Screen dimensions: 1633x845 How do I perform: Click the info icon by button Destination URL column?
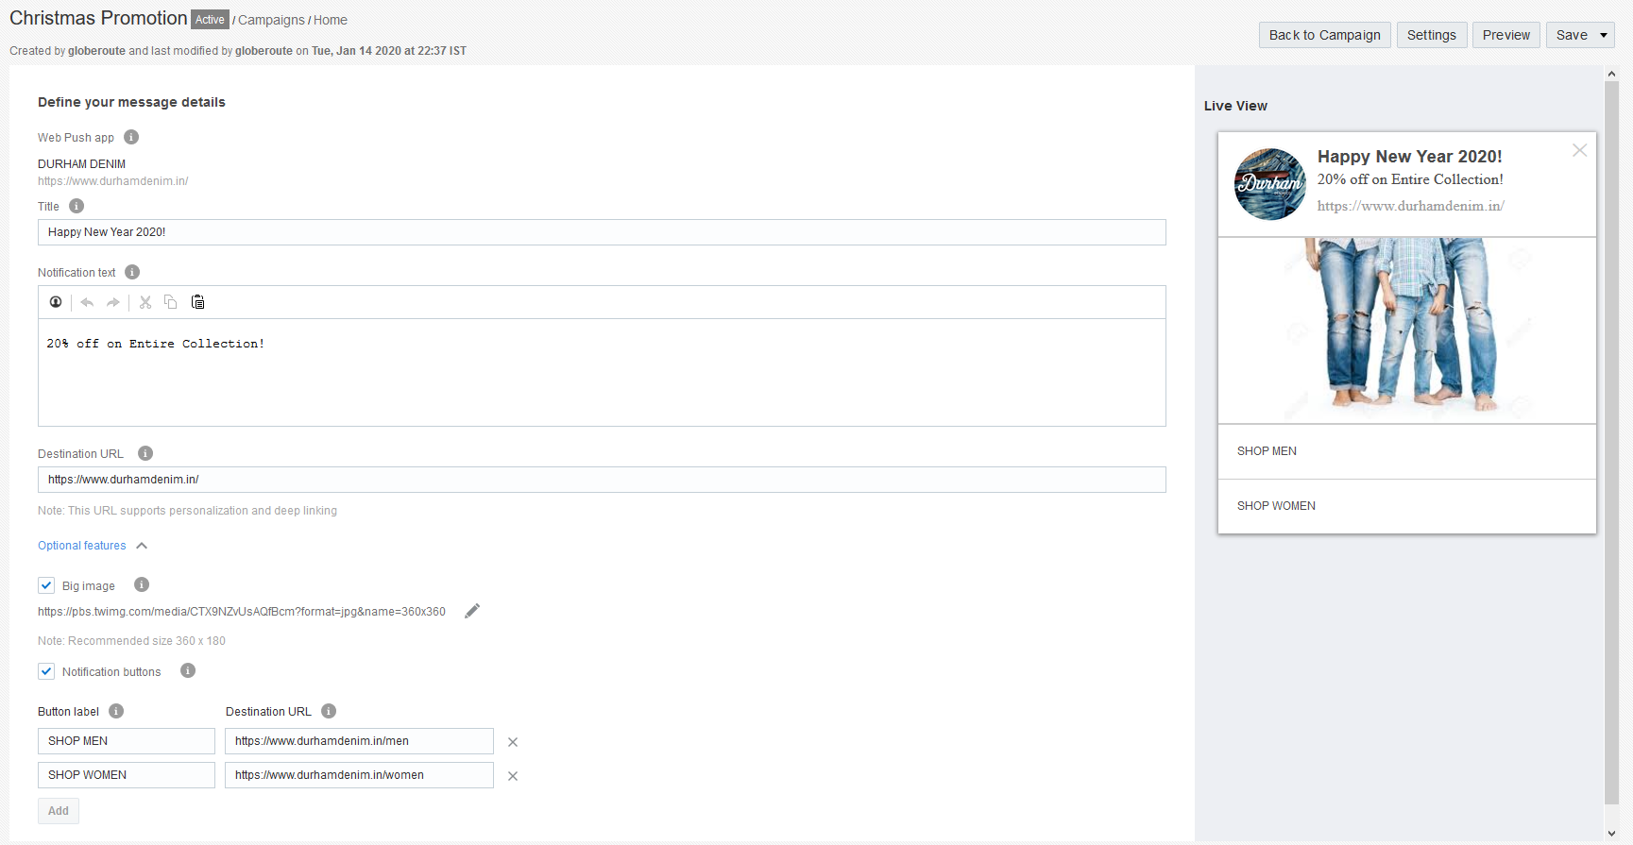329,711
